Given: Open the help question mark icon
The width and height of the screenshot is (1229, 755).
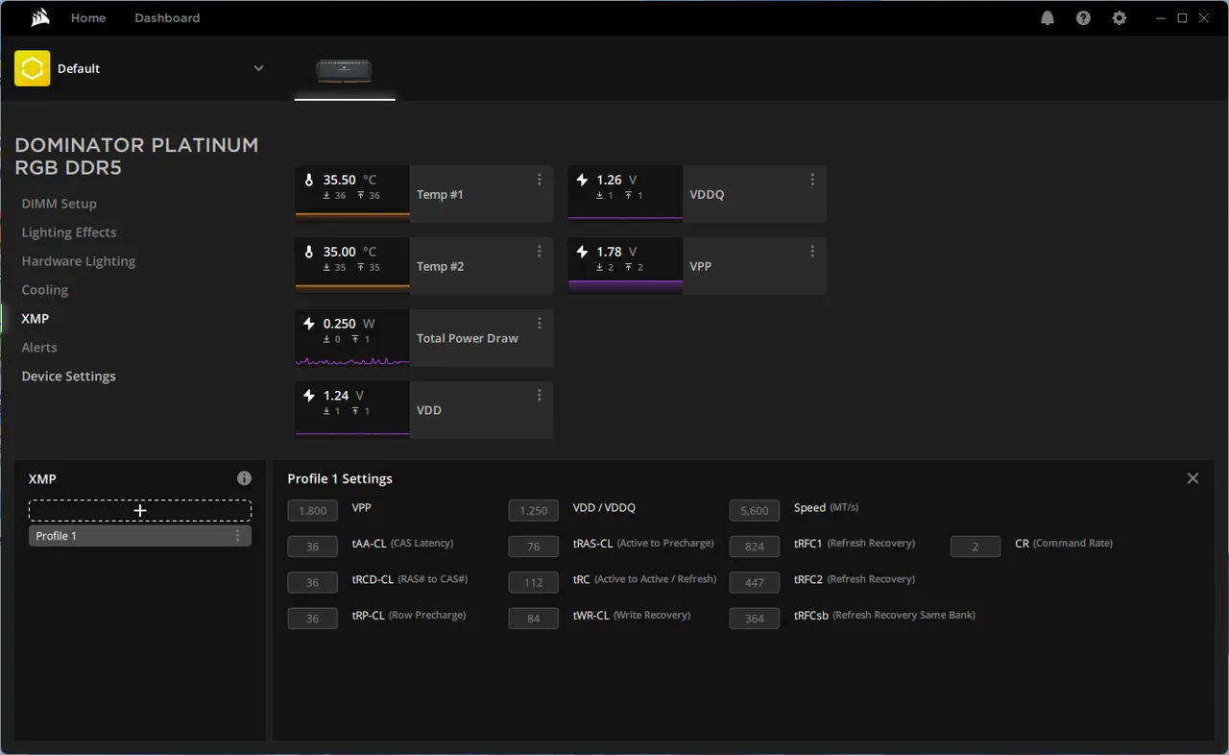Looking at the screenshot, I should coord(1083,18).
